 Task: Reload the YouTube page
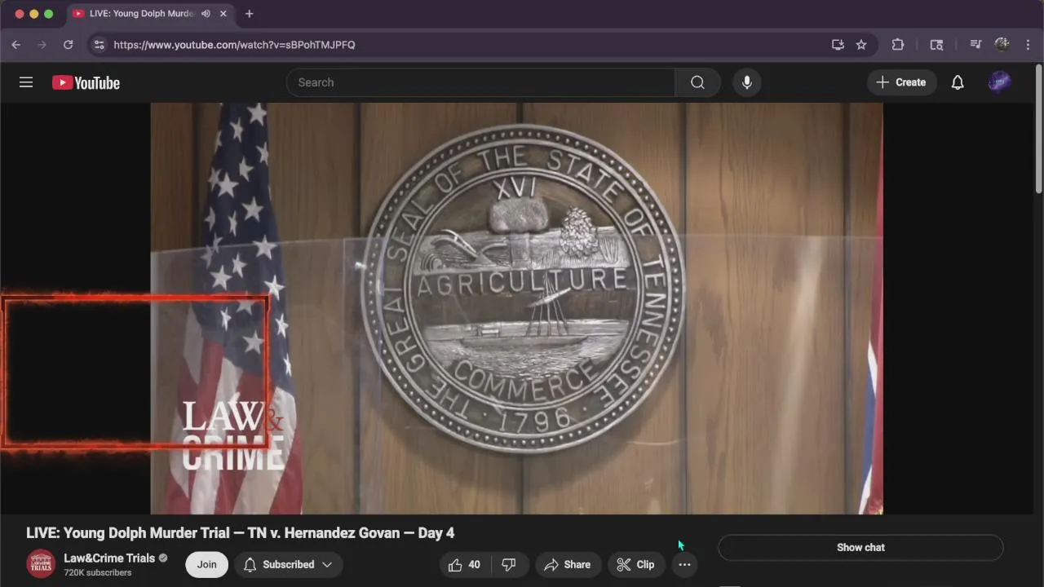(x=69, y=45)
